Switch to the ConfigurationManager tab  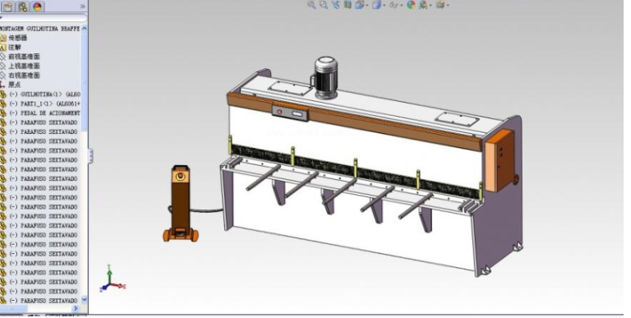(23, 7)
